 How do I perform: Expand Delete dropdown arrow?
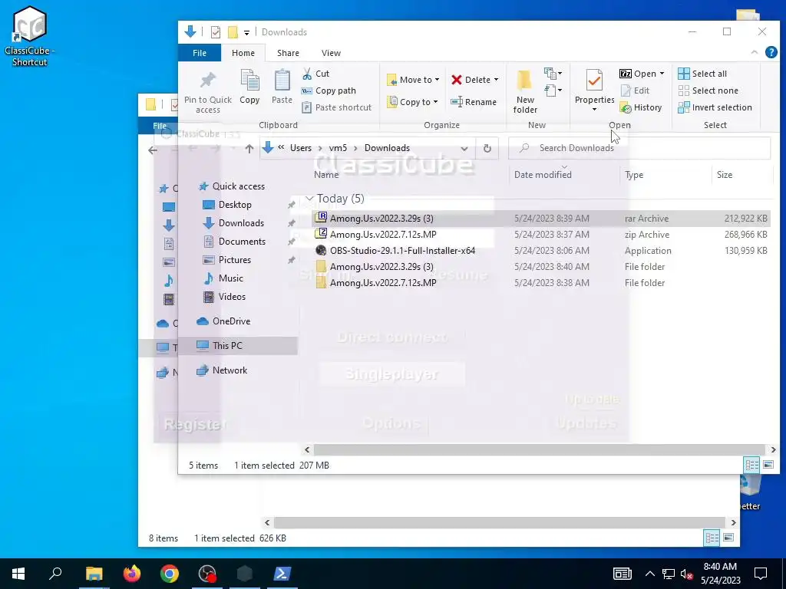tap(497, 80)
